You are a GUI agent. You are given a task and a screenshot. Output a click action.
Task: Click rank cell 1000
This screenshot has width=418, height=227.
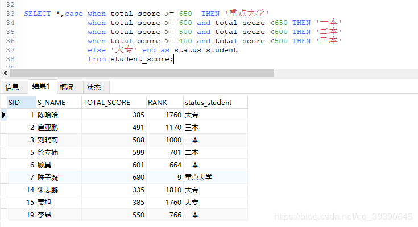pos(165,140)
